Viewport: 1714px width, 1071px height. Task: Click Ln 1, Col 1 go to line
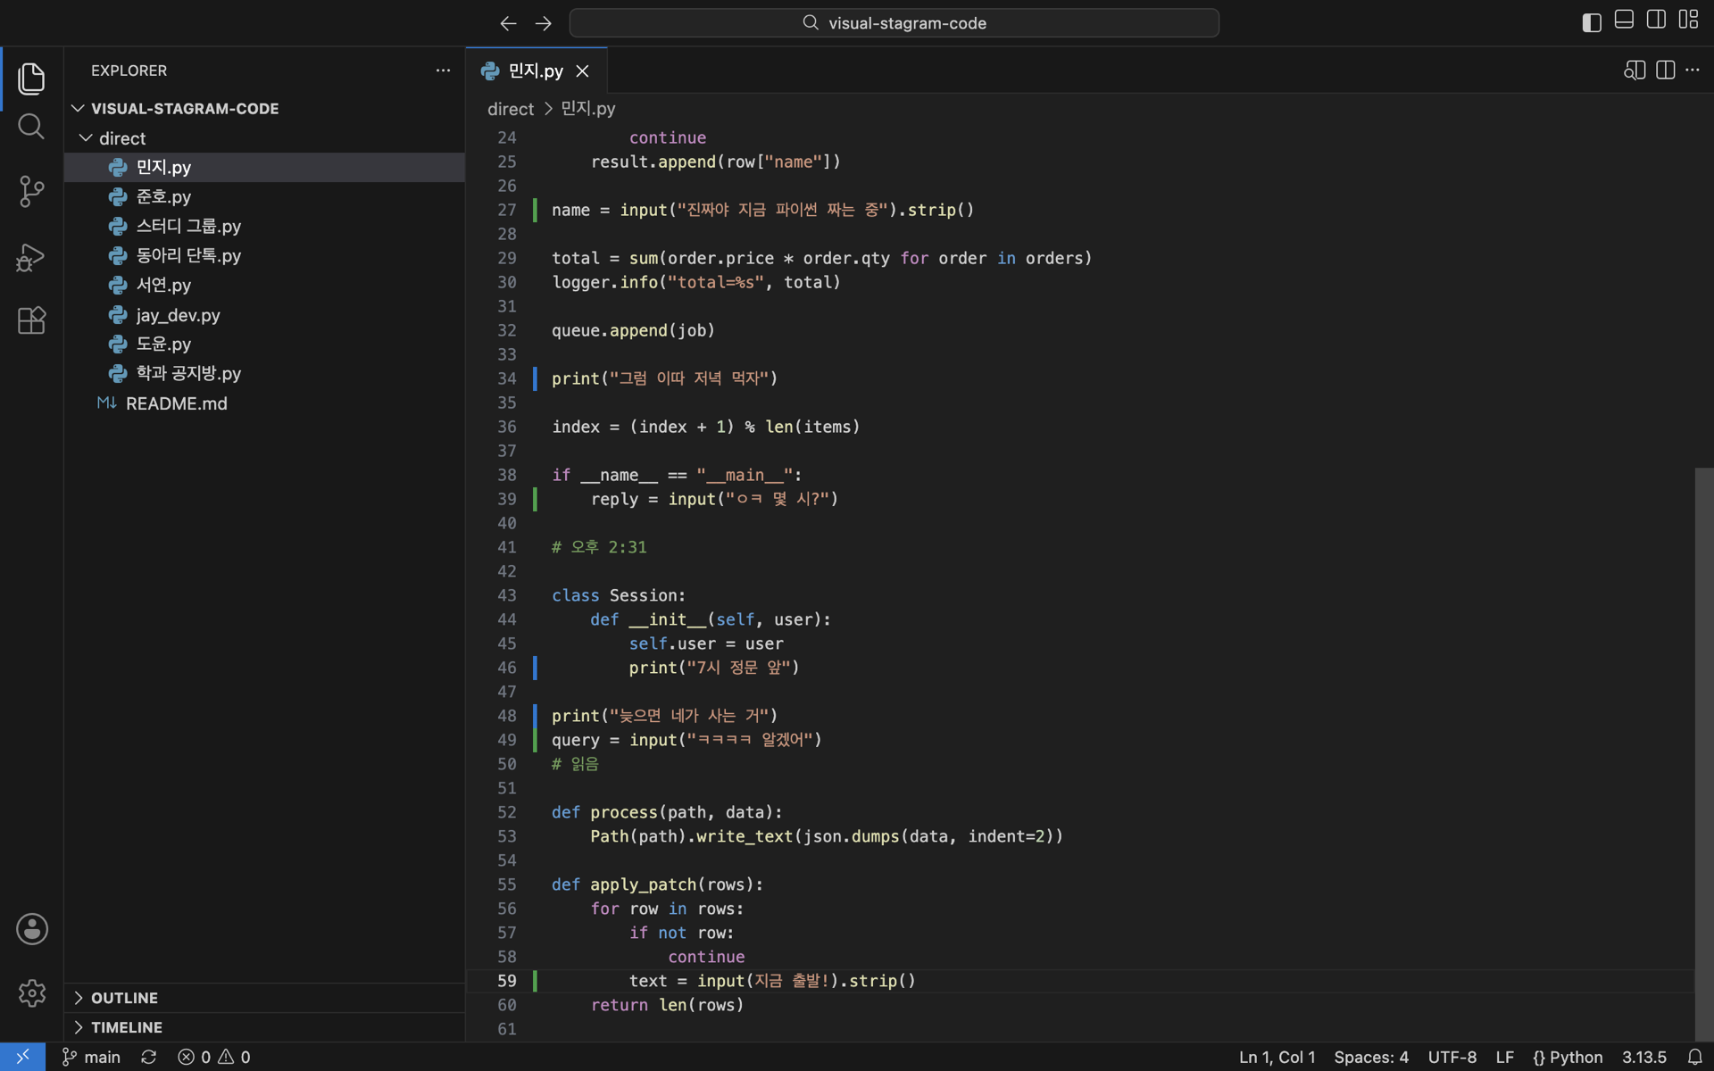click(x=1277, y=1057)
